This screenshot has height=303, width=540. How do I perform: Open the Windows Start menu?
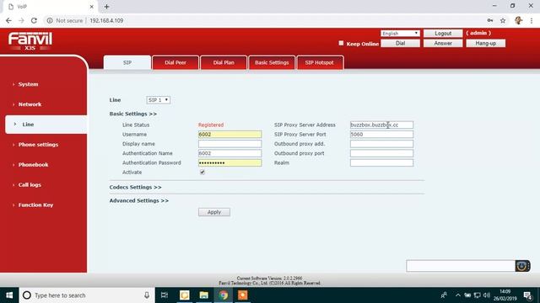[x=9, y=295]
